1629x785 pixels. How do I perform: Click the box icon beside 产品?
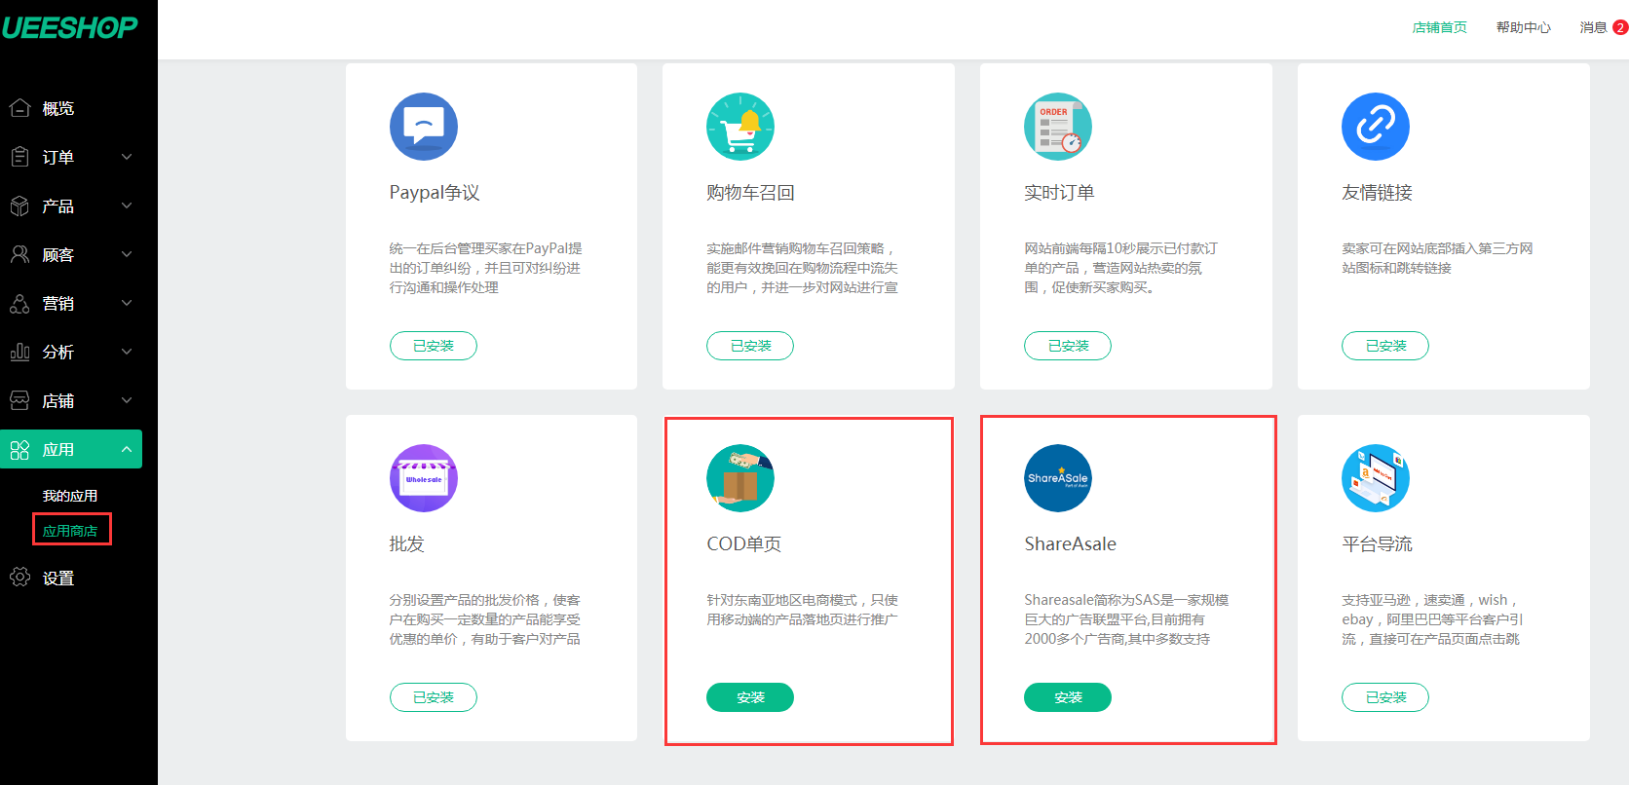[x=19, y=206]
